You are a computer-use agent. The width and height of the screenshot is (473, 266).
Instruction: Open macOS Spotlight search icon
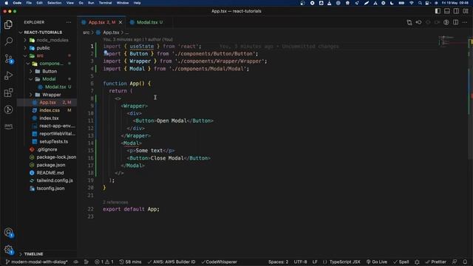(x=420, y=3)
